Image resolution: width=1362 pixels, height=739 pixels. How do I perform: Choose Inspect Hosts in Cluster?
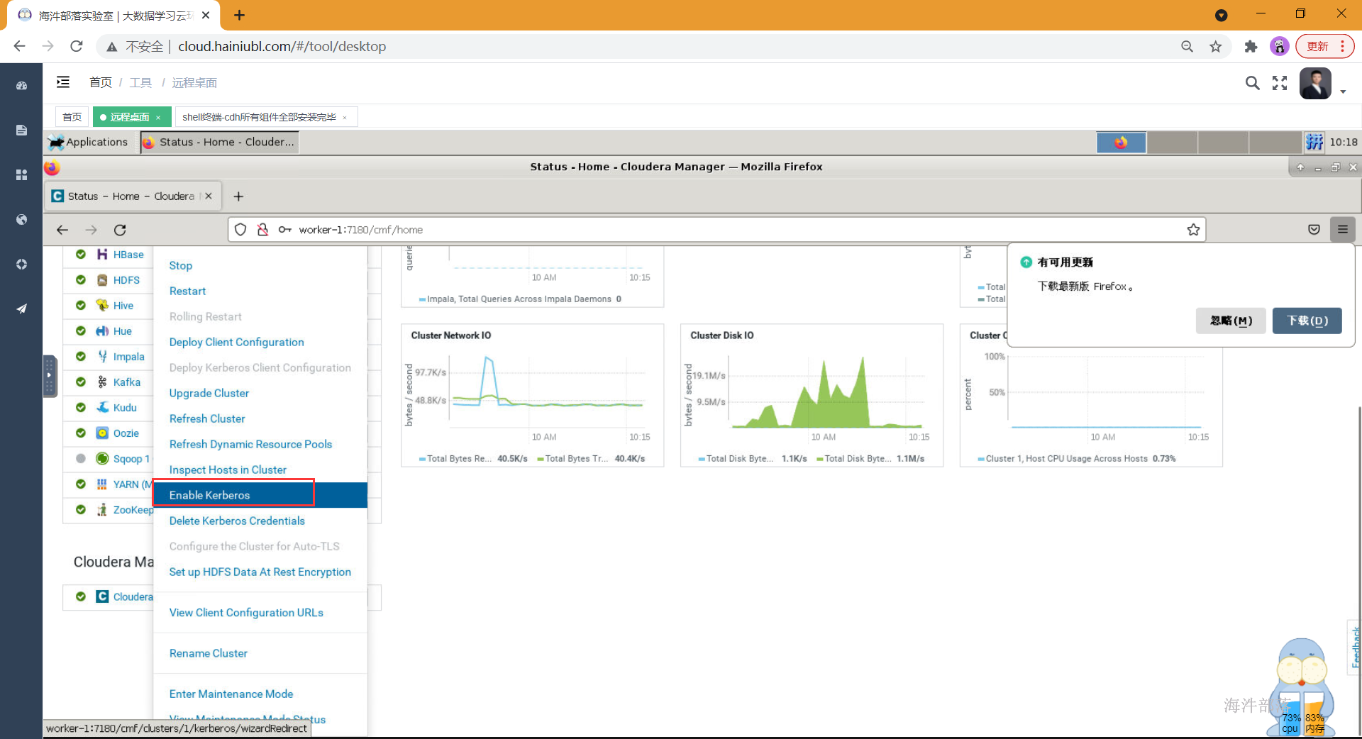[x=228, y=469]
